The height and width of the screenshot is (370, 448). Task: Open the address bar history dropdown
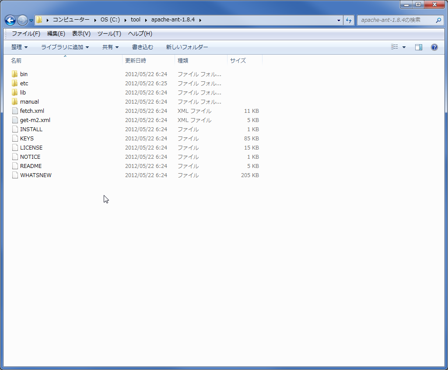click(x=339, y=20)
